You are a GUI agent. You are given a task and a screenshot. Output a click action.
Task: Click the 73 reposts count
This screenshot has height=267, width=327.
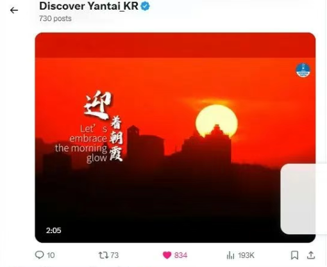[115, 255]
